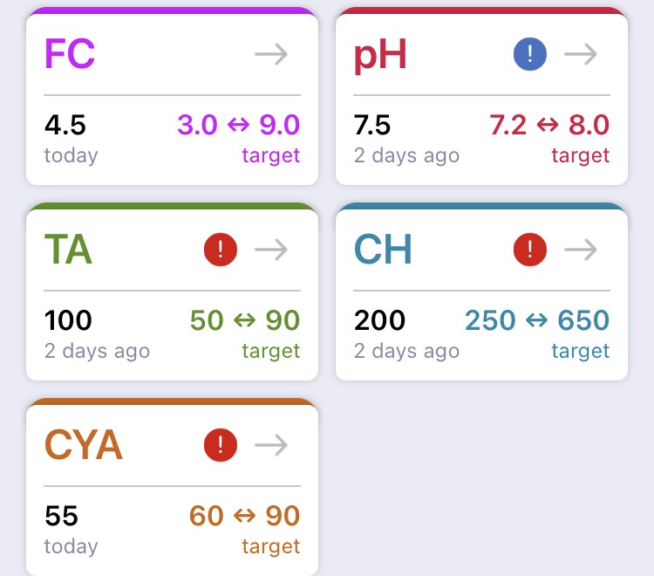Select the pH heading
Image resolution: width=654 pixels, height=576 pixels.
click(x=380, y=56)
